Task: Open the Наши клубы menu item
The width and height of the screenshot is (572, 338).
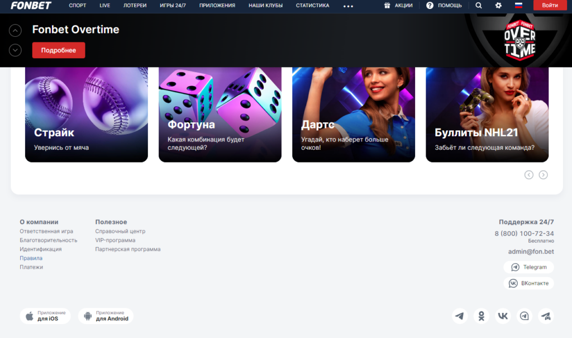Action: click(x=265, y=6)
